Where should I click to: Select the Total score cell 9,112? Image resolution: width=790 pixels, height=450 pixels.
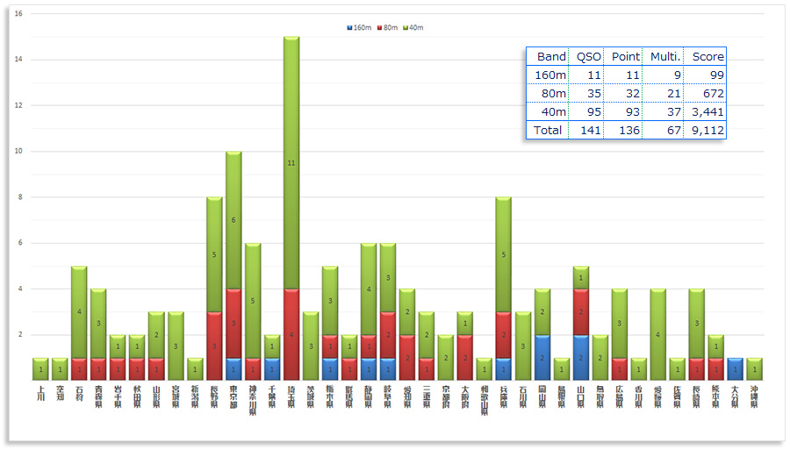tap(706, 130)
